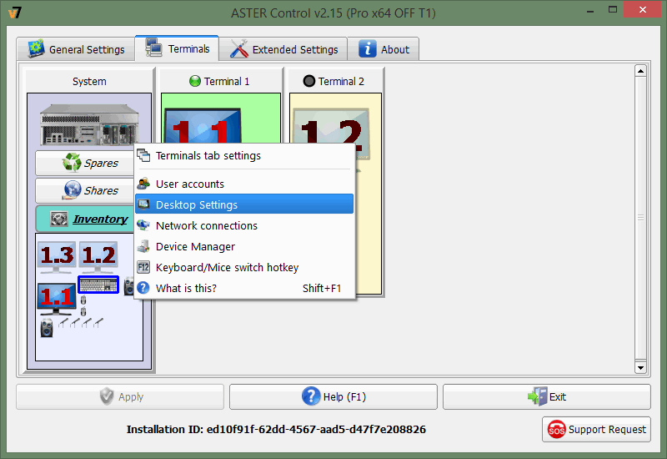The image size is (667, 459).
Task: Select What is this? menu item
Action: [x=244, y=288]
